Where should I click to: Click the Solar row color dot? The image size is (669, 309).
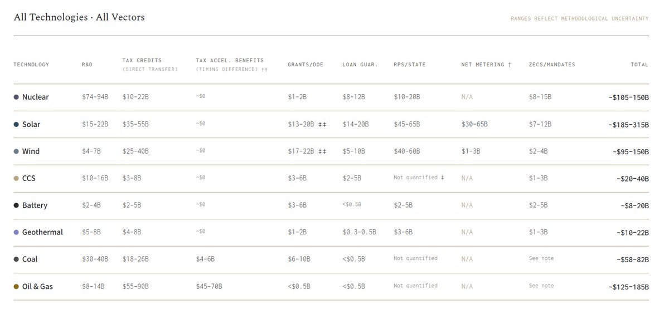click(16, 125)
